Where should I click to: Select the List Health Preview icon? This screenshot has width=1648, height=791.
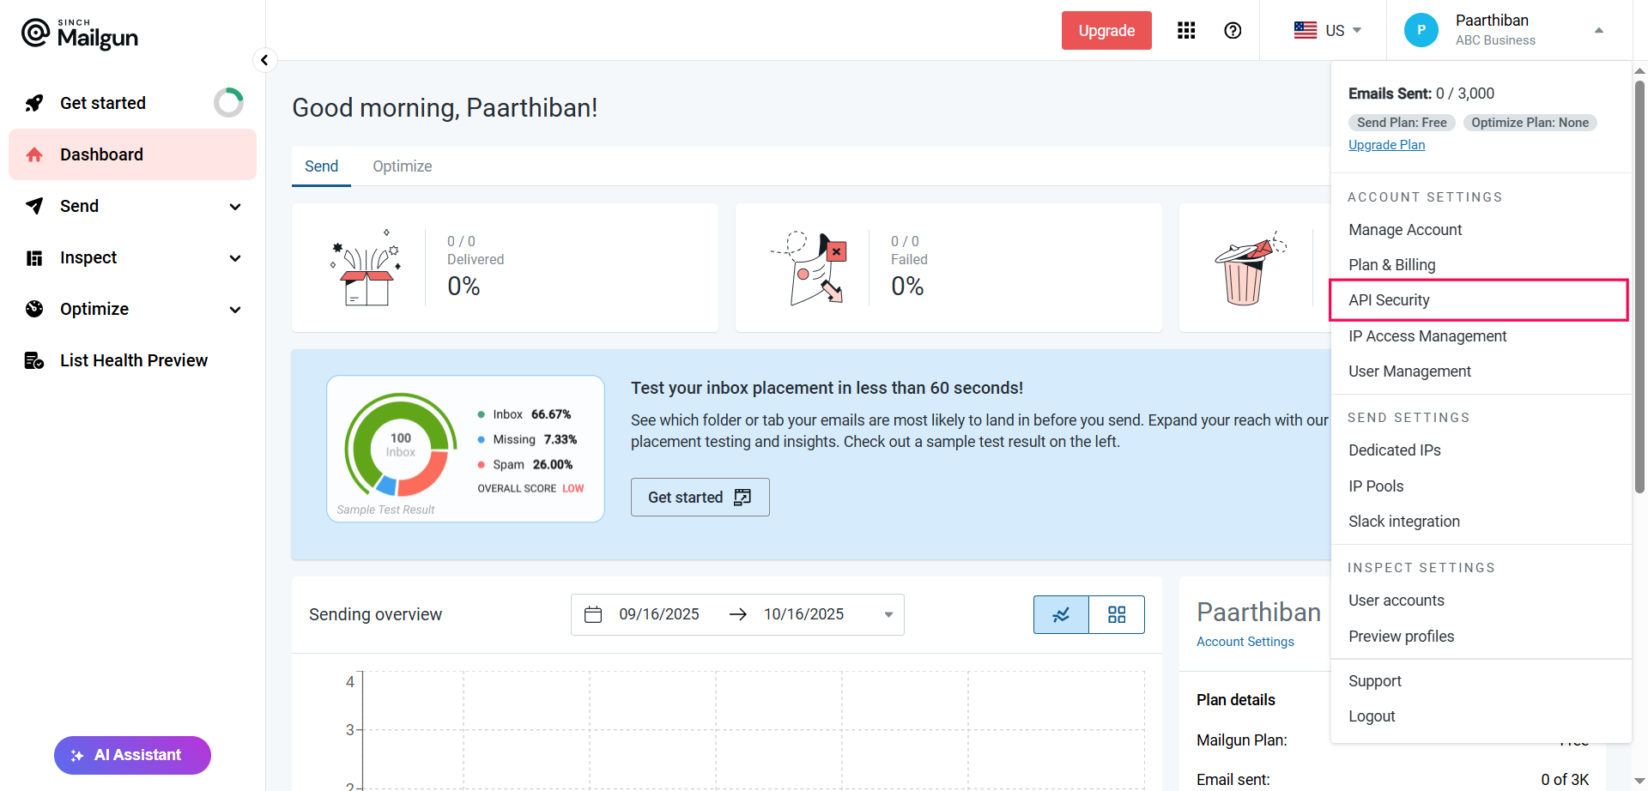tap(34, 360)
